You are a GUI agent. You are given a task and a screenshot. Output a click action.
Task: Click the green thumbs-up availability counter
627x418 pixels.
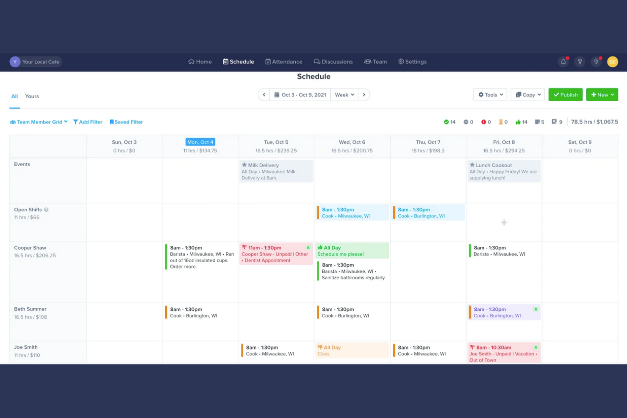click(x=520, y=122)
